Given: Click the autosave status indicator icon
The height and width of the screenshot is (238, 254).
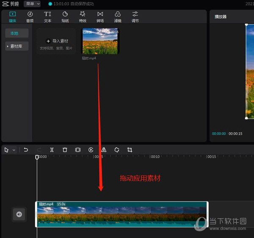Looking at the screenshot, I should (50, 4).
